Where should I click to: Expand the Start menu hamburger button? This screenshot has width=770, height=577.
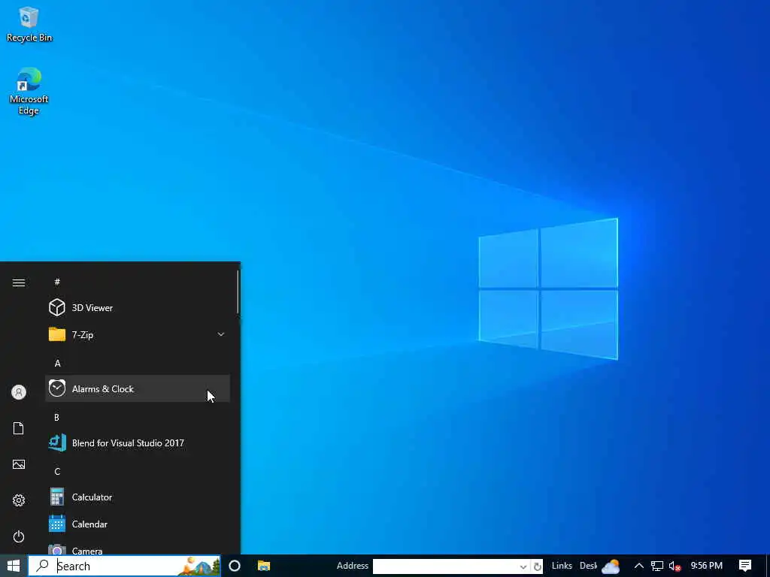[x=19, y=282]
